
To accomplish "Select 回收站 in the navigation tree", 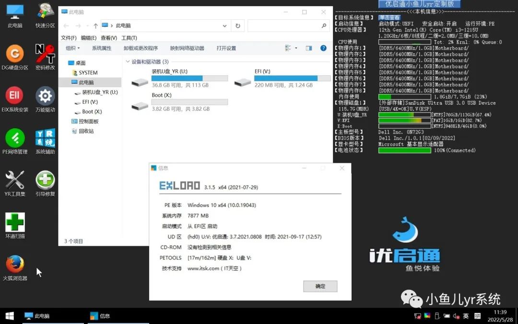I will click(82, 131).
